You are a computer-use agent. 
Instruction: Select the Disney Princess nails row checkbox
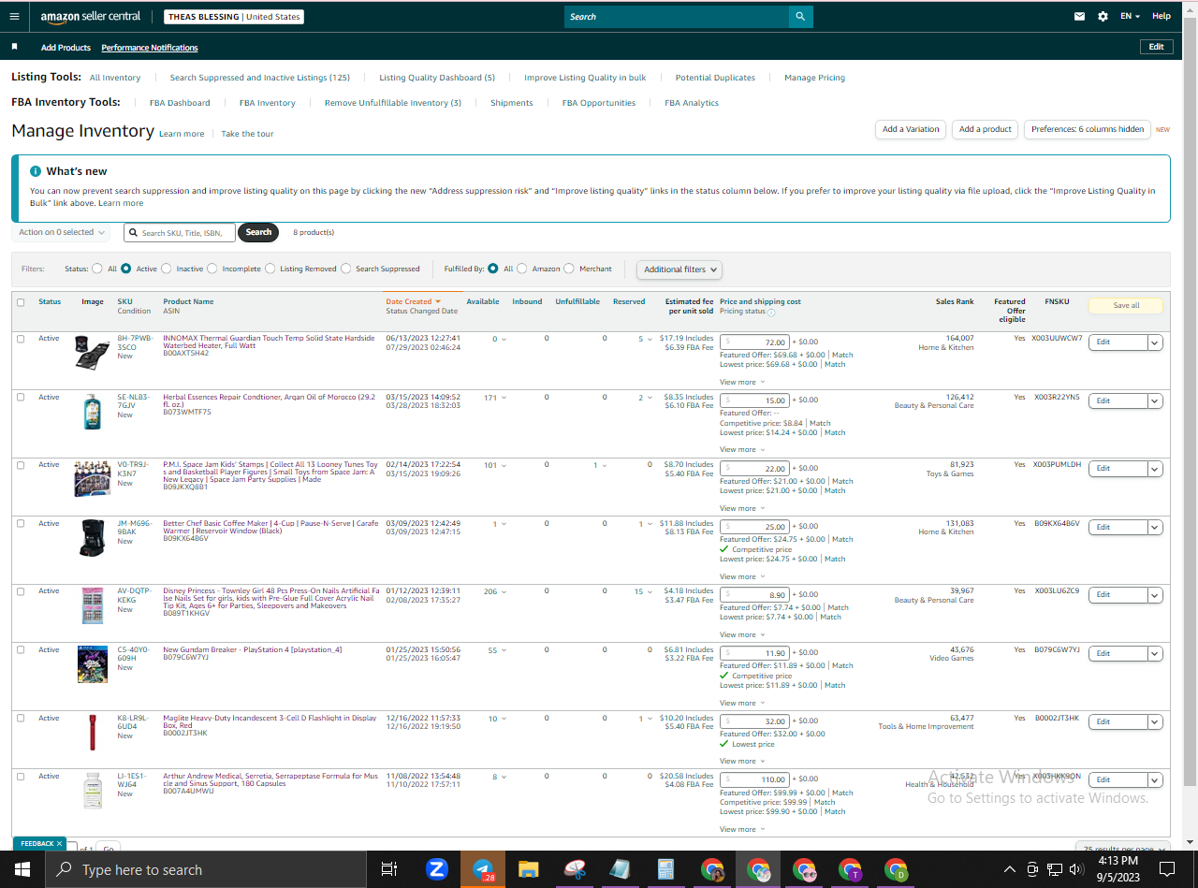coord(21,591)
